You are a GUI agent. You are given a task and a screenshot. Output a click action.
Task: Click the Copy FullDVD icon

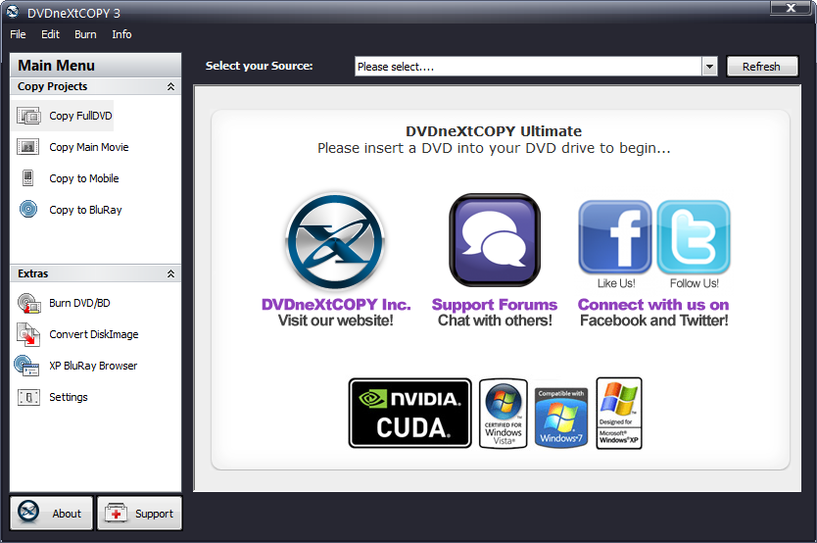point(28,116)
